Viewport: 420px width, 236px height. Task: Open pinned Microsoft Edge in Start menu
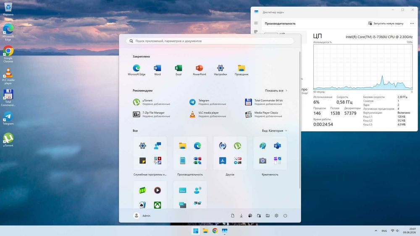136,70
